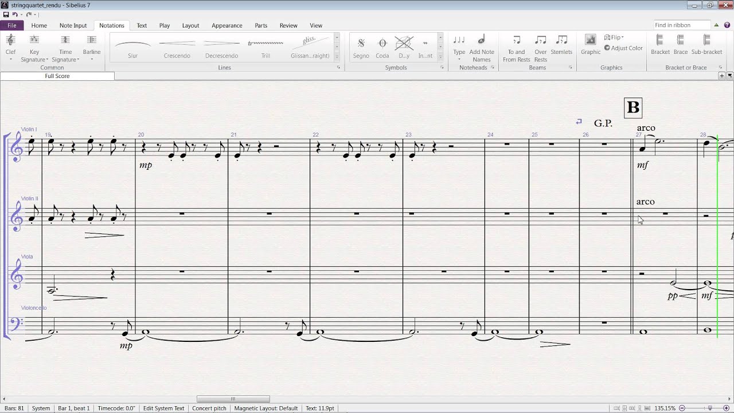This screenshot has width=734, height=413.
Task: Select the G.P. text above bar 26
Action: point(603,123)
